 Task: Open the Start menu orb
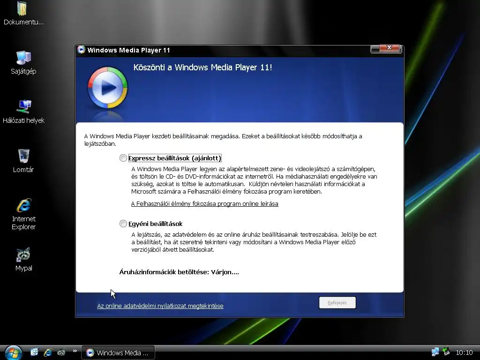click(x=13, y=353)
